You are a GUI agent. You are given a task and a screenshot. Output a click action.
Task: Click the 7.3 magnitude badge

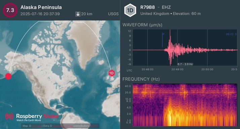[x=10, y=10]
